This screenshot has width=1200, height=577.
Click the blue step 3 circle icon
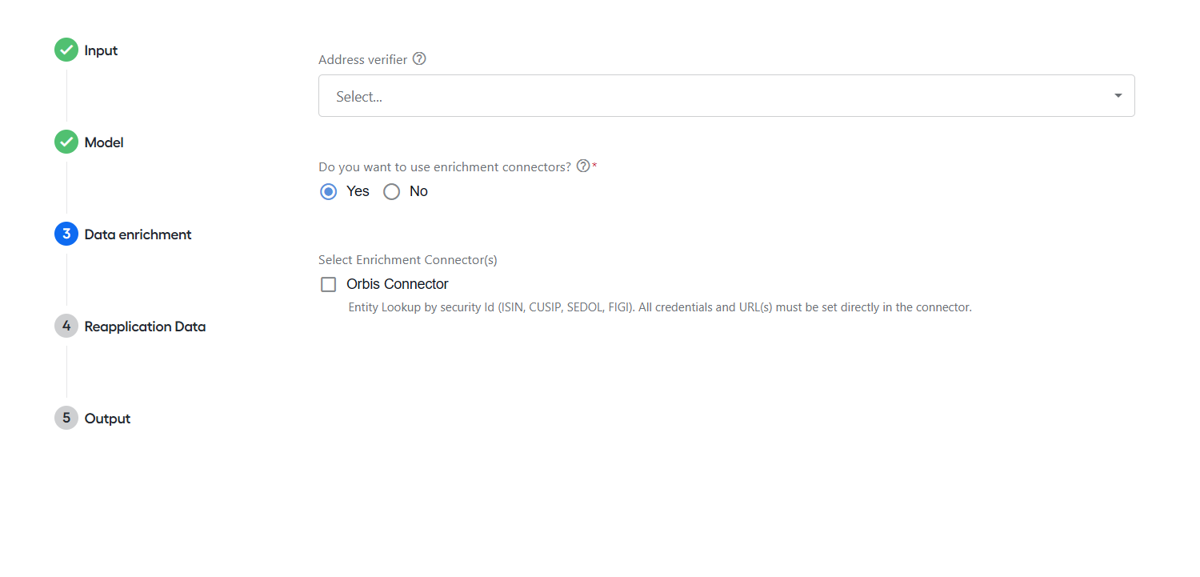coord(66,234)
